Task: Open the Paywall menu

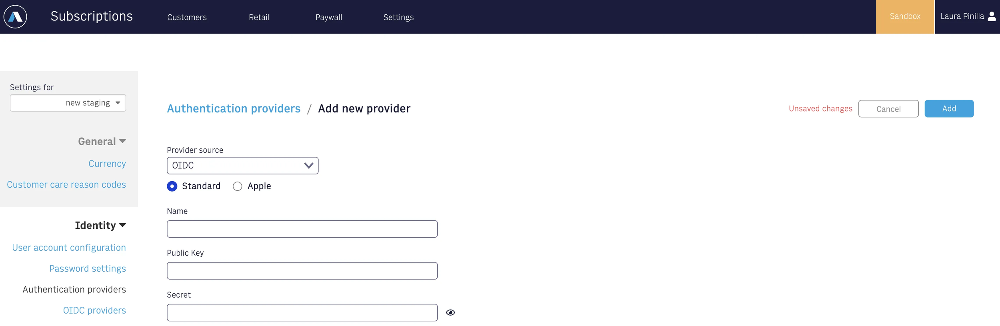Action: click(x=329, y=17)
